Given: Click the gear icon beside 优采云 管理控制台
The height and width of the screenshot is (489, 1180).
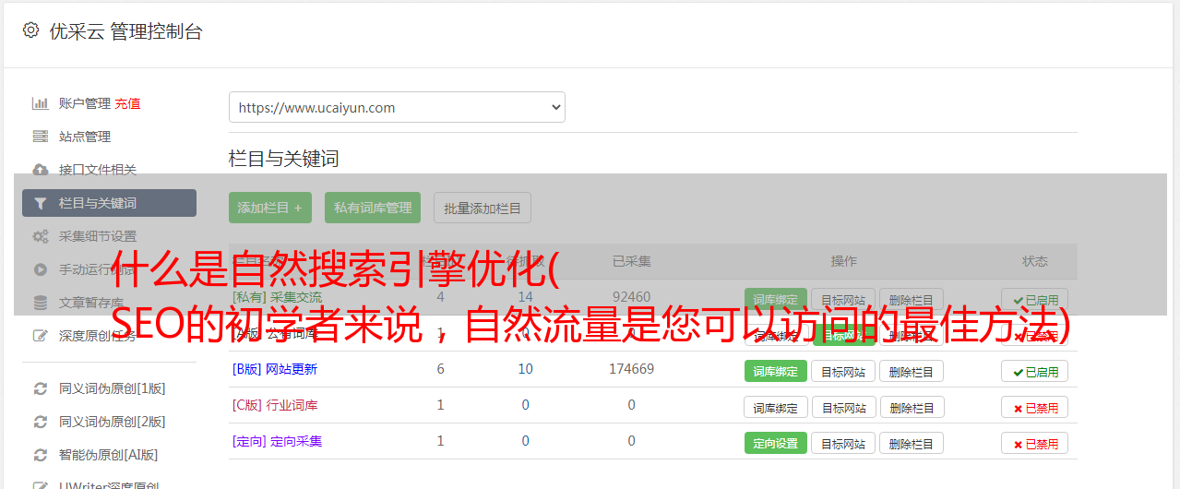Looking at the screenshot, I should pos(30,30).
